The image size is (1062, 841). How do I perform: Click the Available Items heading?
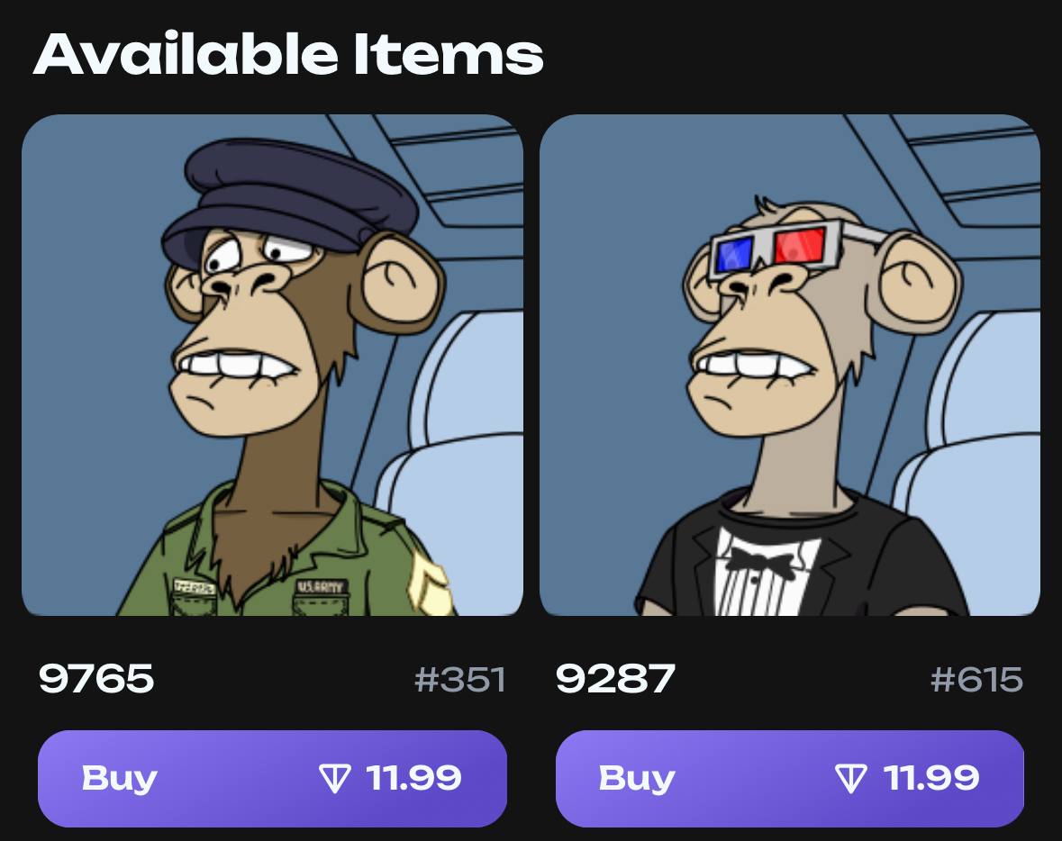(288, 54)
